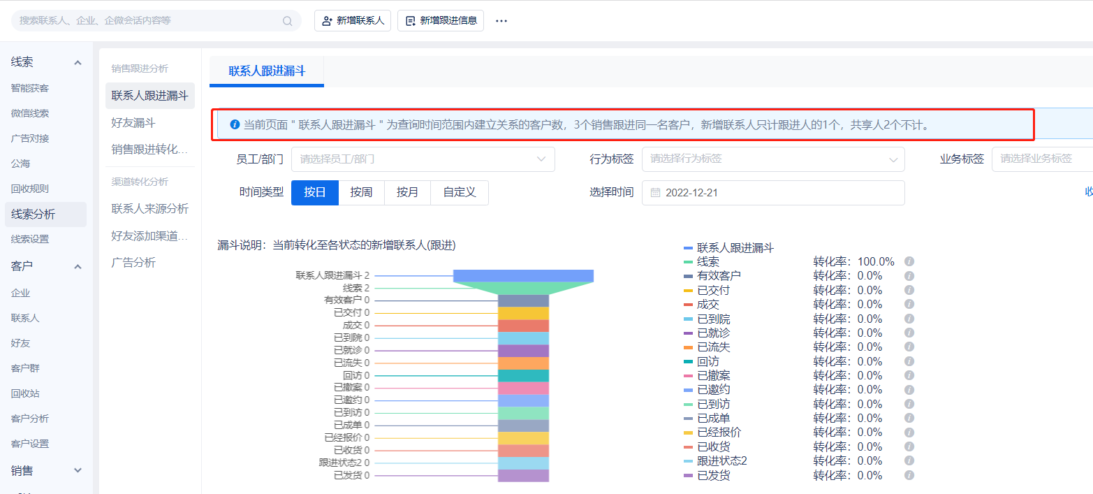Screen dimensions: 1093x494
Task: Go to 企业 in sidebar
Action: (20, 293)
